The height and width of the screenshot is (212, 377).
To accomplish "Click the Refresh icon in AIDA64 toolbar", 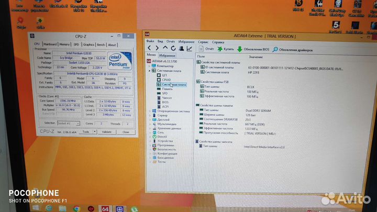I will pyautogui.click(x=172, y=48).
